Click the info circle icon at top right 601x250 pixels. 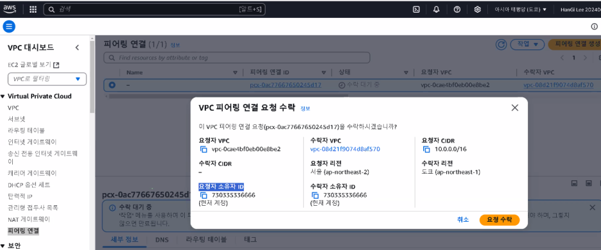595,26
